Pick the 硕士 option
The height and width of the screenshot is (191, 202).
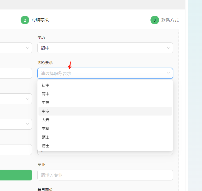pyautogui.click(x=46, y=137)
